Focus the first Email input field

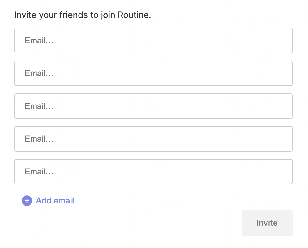[x=153, y=41]
